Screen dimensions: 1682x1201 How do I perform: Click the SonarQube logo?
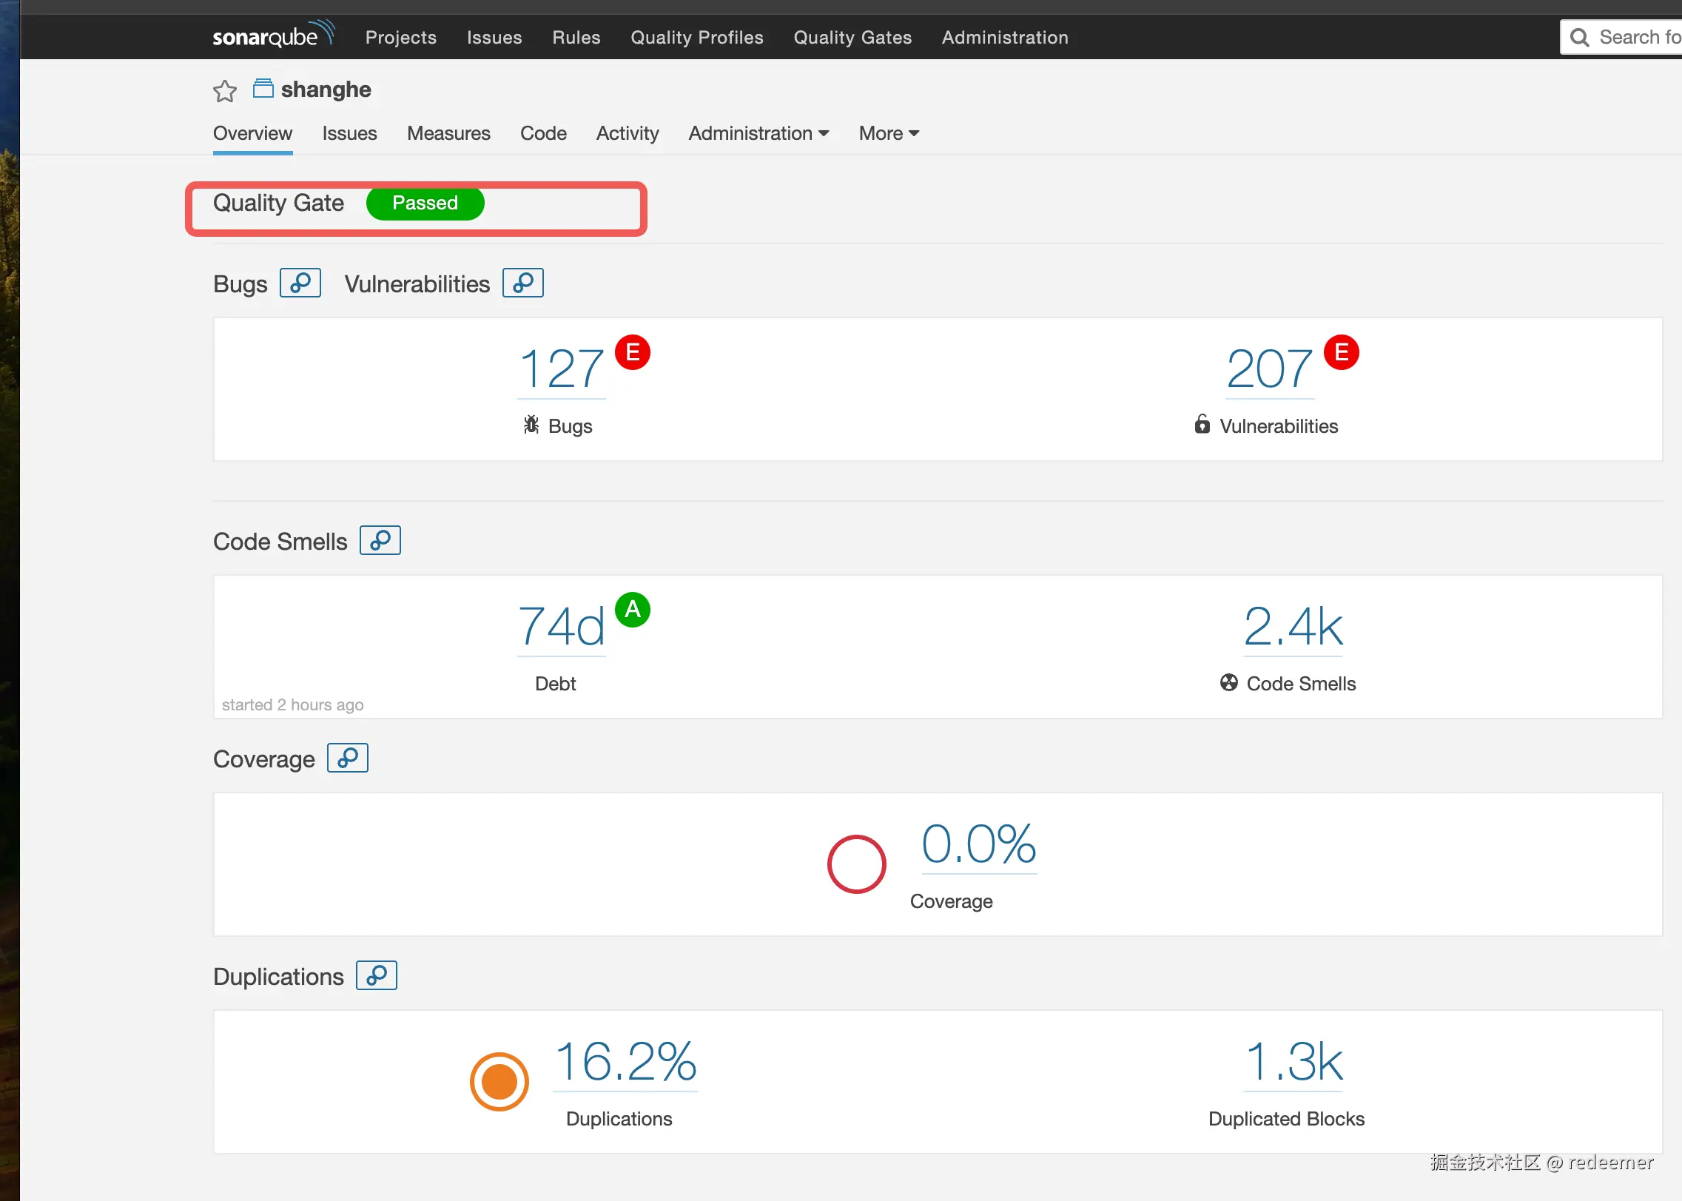point(272,36)
